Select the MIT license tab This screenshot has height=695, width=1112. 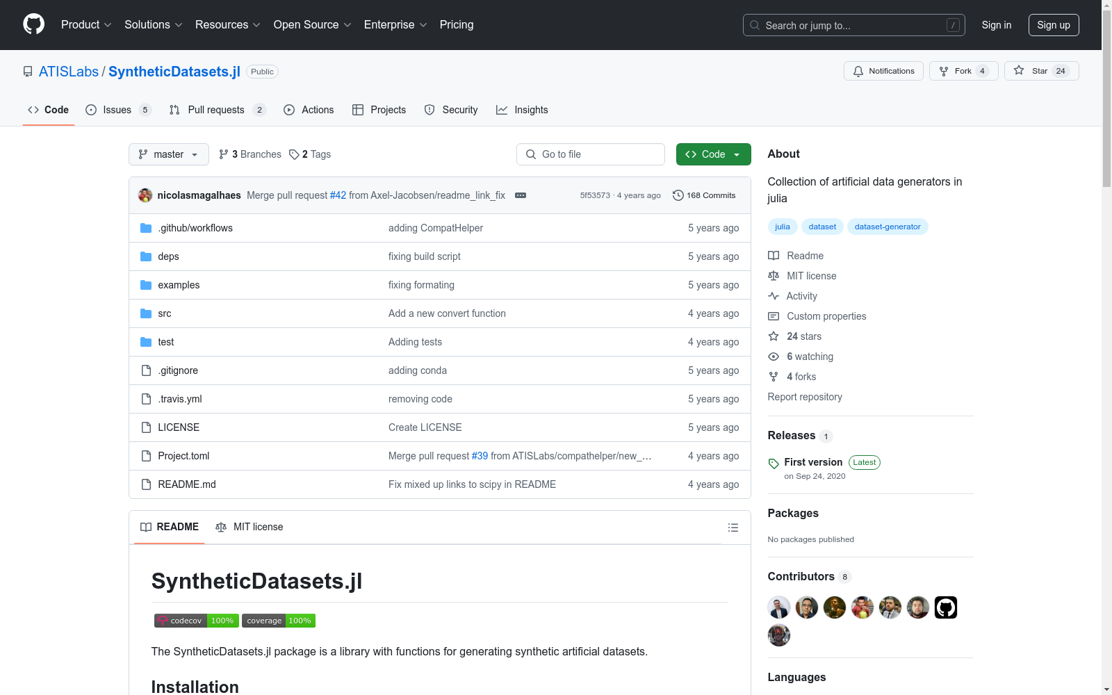250,527
